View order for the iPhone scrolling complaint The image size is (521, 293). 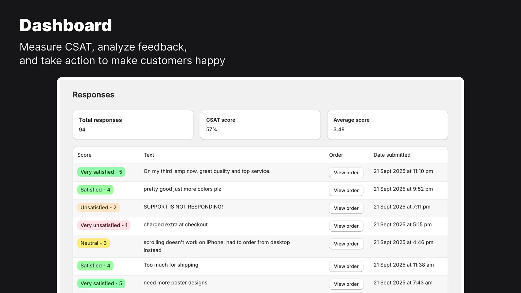[x=346, y=243]
